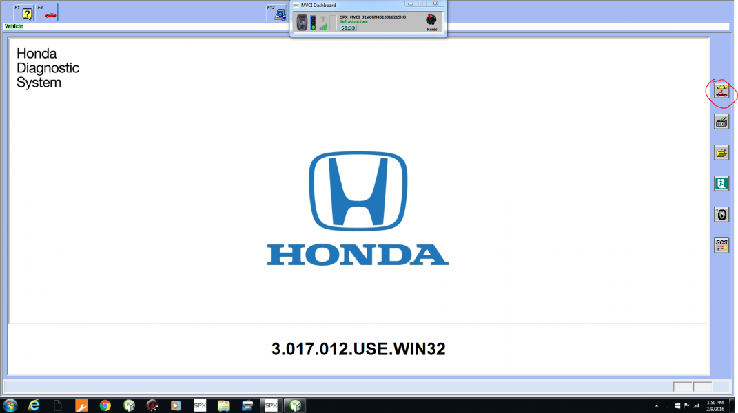
Task: Open the DLC connector icon in sidebar
Action: [x=721, y=122]
